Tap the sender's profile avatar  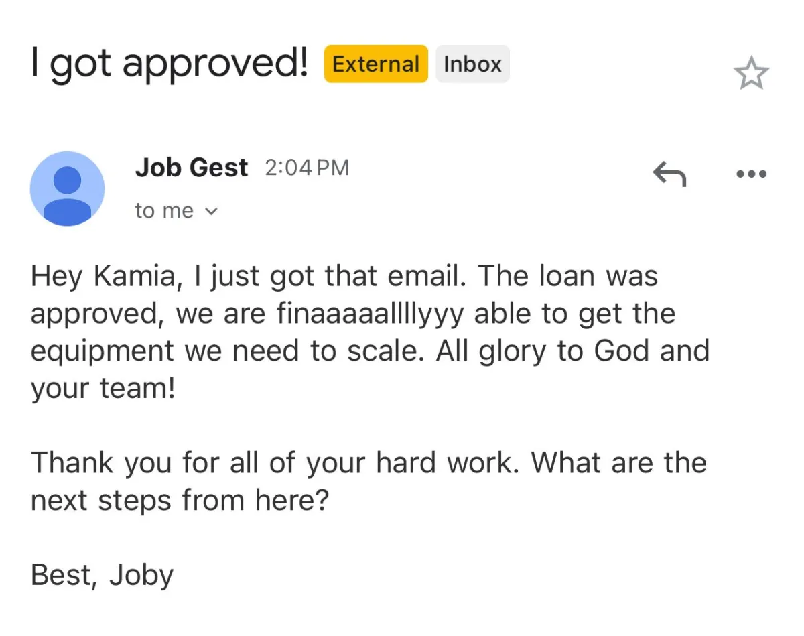tap(67, 188)
